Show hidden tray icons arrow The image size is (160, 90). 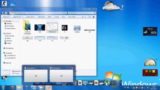coord(131,88)
